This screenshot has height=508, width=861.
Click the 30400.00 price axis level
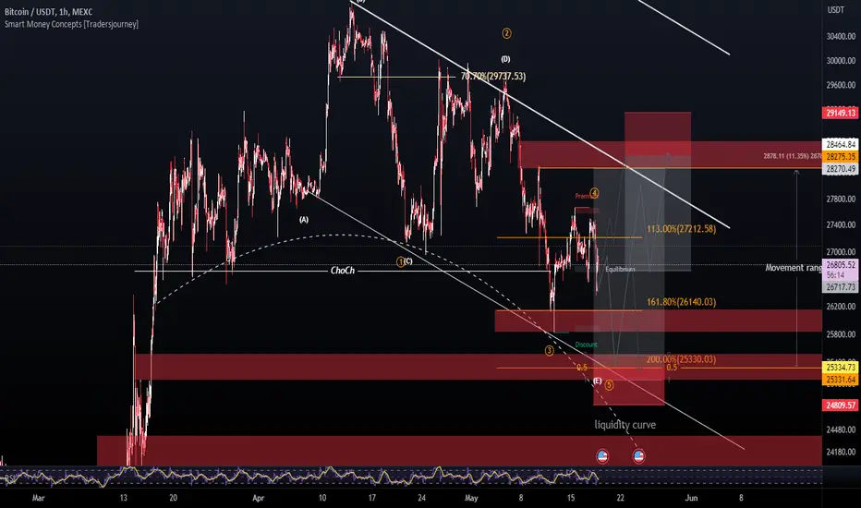pyautogui.click(x=841, y=36)
